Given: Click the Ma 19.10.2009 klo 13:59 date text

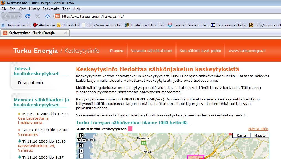Looking at the screenshot, I should pos(45,114).
